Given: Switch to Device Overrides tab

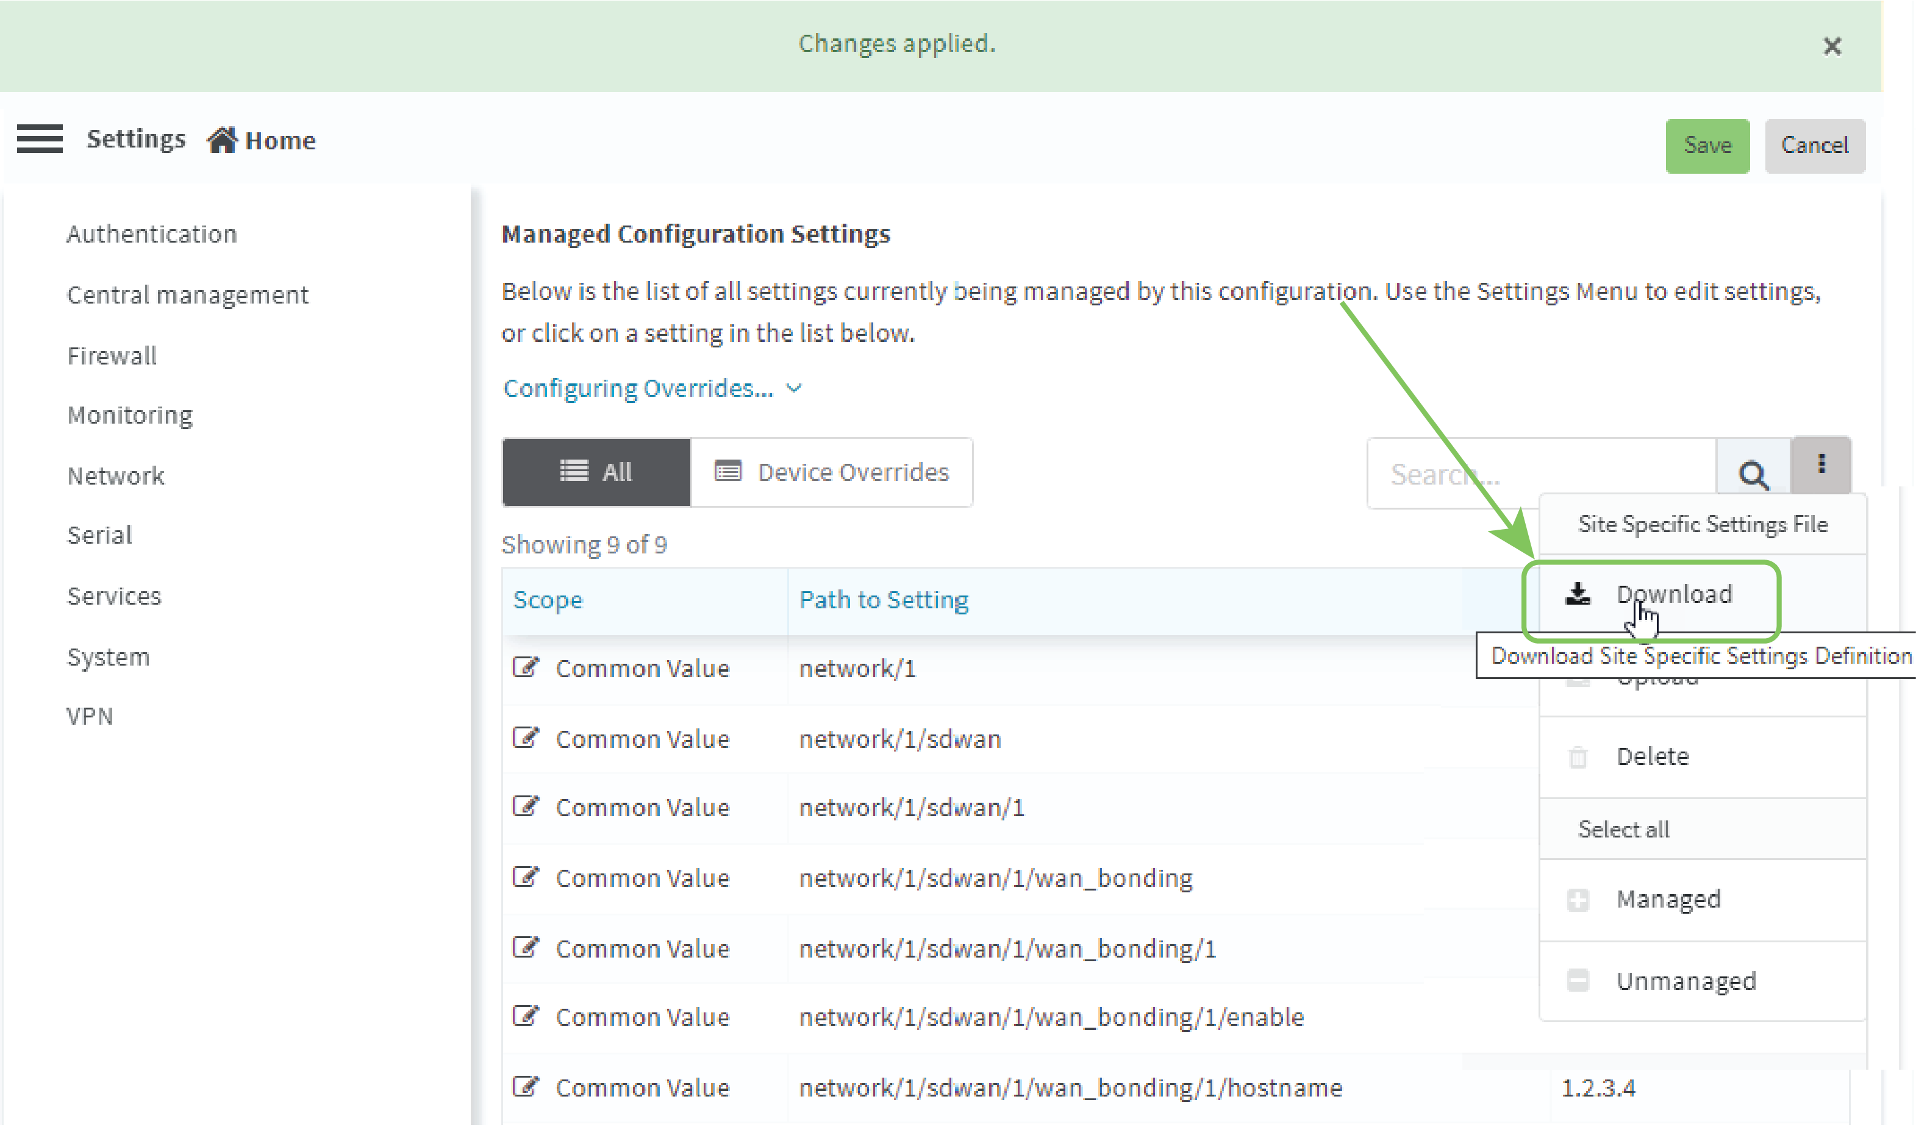Looking at the screenshot, I should coord(832,472).
